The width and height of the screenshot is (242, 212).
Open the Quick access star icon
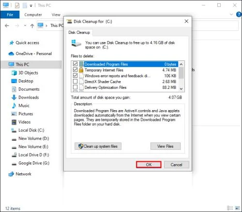tap(12, 42)
